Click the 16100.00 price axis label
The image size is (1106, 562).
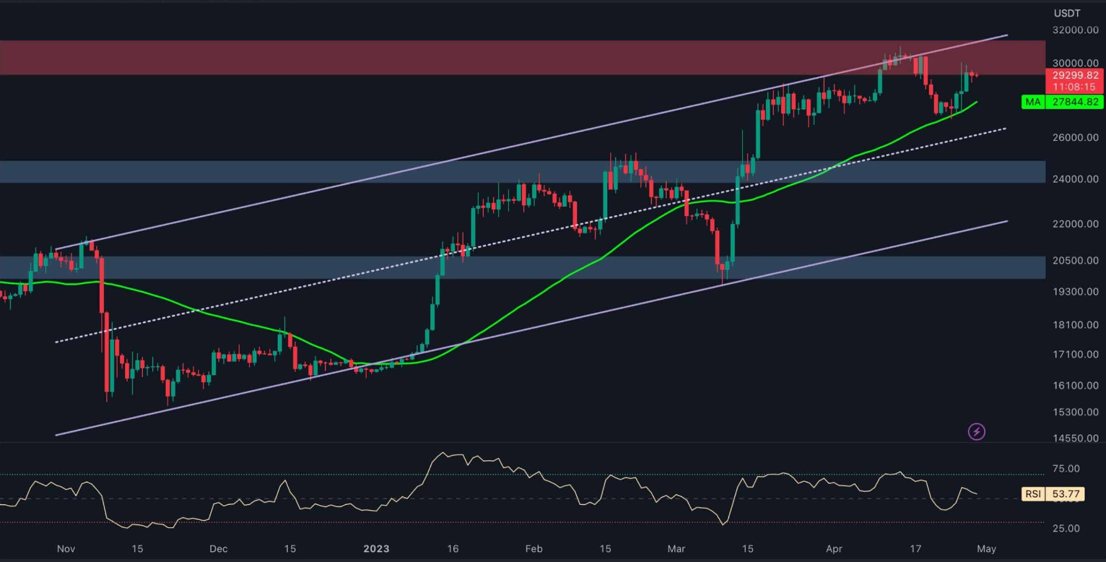point(1075,386)
